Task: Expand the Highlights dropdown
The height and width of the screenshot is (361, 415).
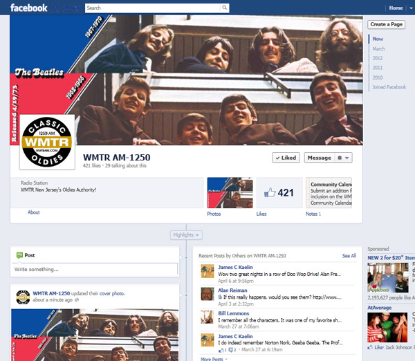Action: tap(186, 235)
